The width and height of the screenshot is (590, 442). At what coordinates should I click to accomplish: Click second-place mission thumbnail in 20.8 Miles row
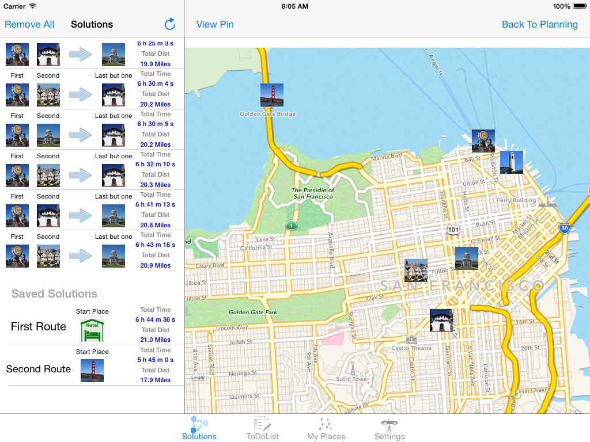48,215
